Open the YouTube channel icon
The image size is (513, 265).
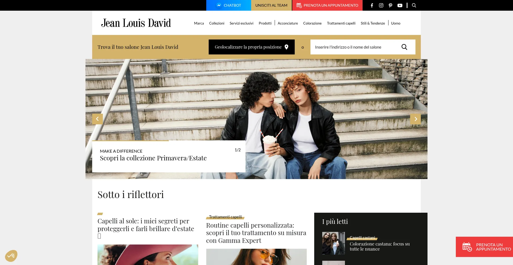point(400,5)
